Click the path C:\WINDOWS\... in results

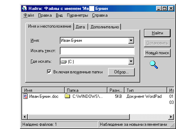click(87, 96)
